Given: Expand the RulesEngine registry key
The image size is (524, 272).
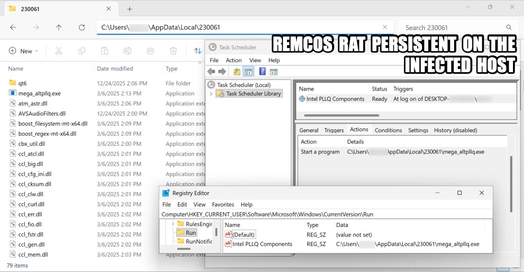Looking at the screenshot, I should coord(172,224).
